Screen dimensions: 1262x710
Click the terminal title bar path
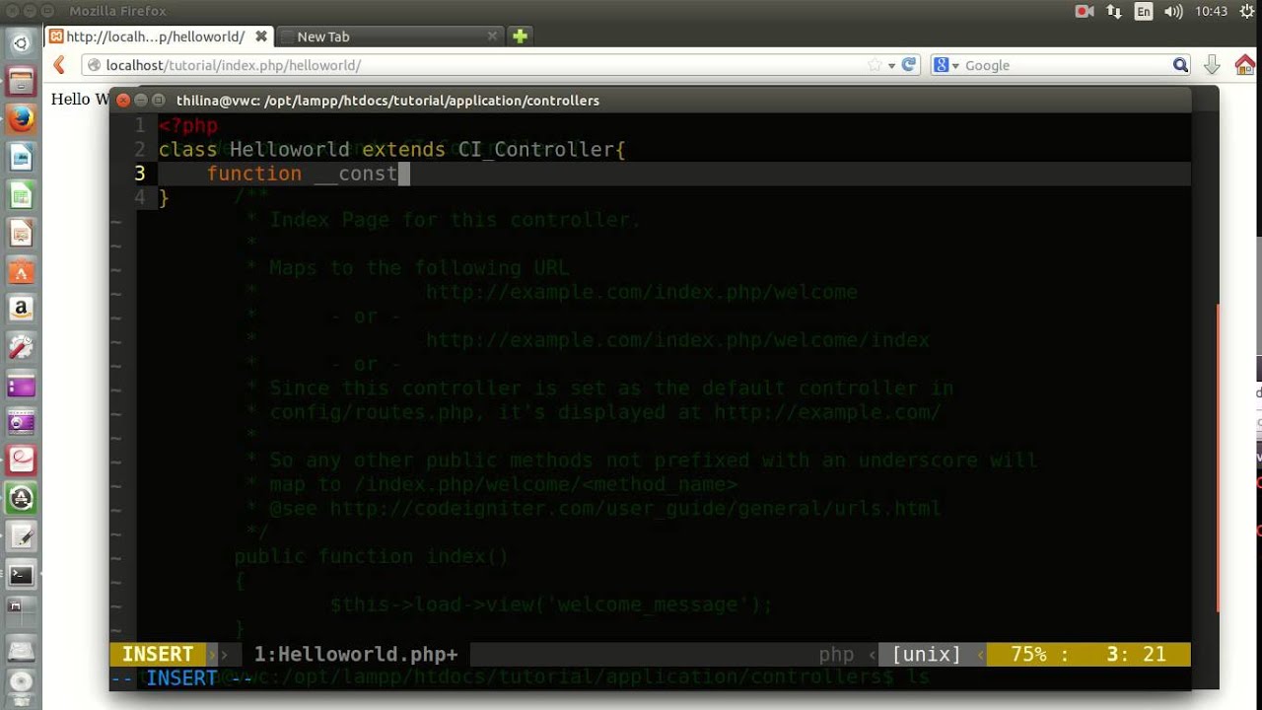[x=387, y=101]
